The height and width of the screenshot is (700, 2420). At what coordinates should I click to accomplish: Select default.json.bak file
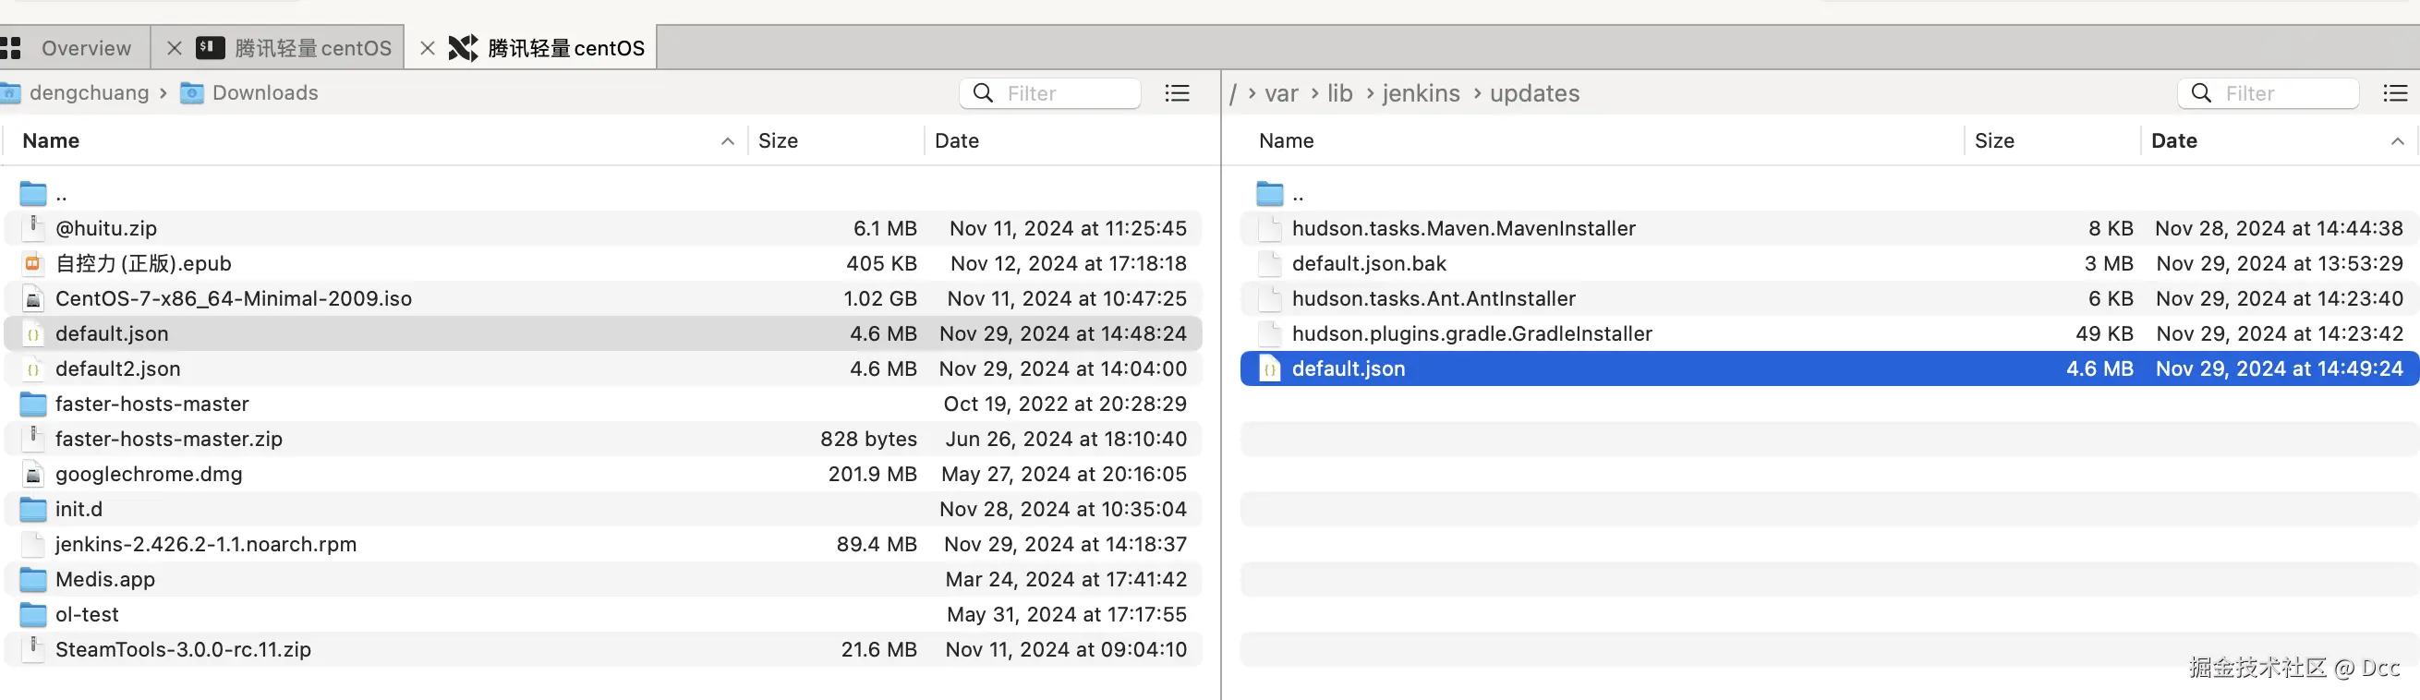point(1829,264)
